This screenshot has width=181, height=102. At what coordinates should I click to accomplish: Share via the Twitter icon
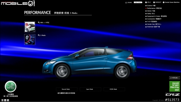click(x=5, y=100)
